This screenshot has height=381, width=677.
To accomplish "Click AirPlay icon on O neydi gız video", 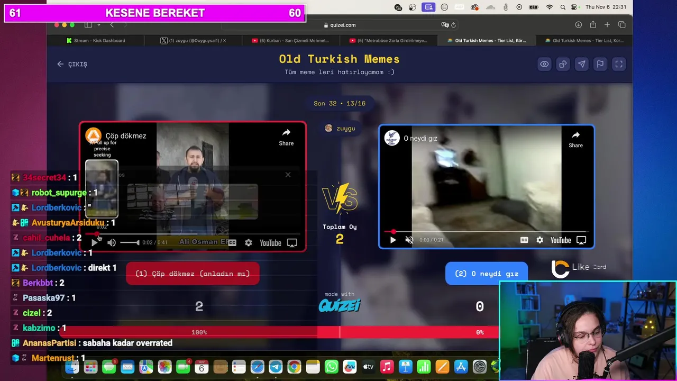I will coord(581,240).
